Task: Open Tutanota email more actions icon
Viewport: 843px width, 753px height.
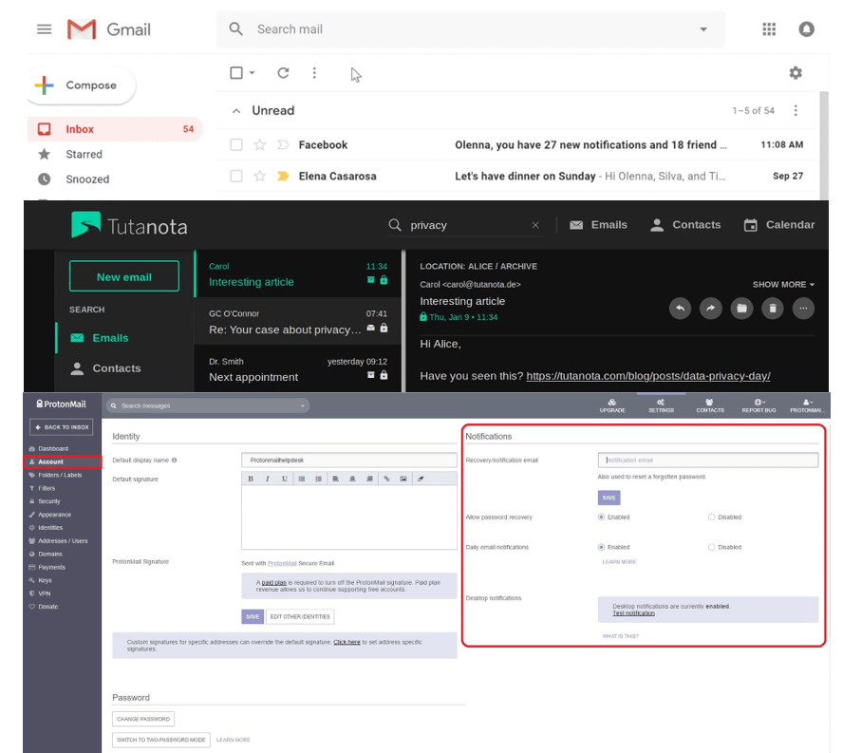Action: [803, 309]
